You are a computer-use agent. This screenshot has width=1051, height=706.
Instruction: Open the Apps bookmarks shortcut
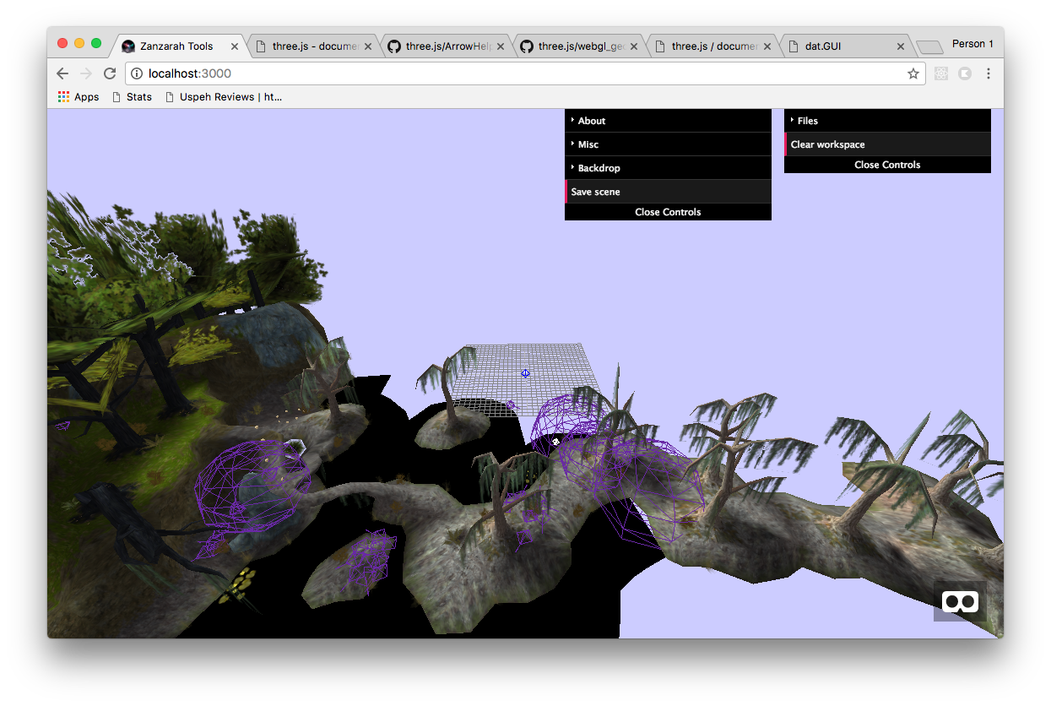[79, 97]
